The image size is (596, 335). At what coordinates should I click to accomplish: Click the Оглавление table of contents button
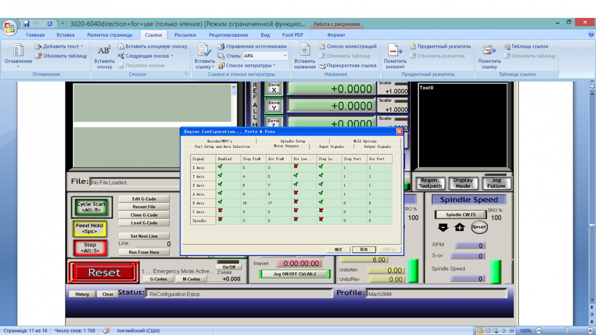click(18, 56)
